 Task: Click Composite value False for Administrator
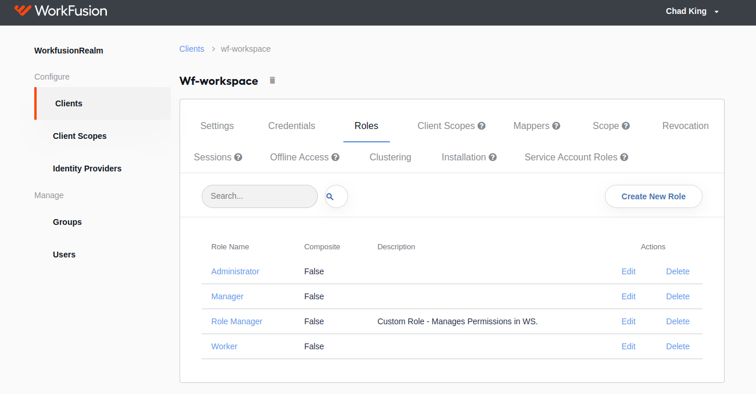(314, 271)
